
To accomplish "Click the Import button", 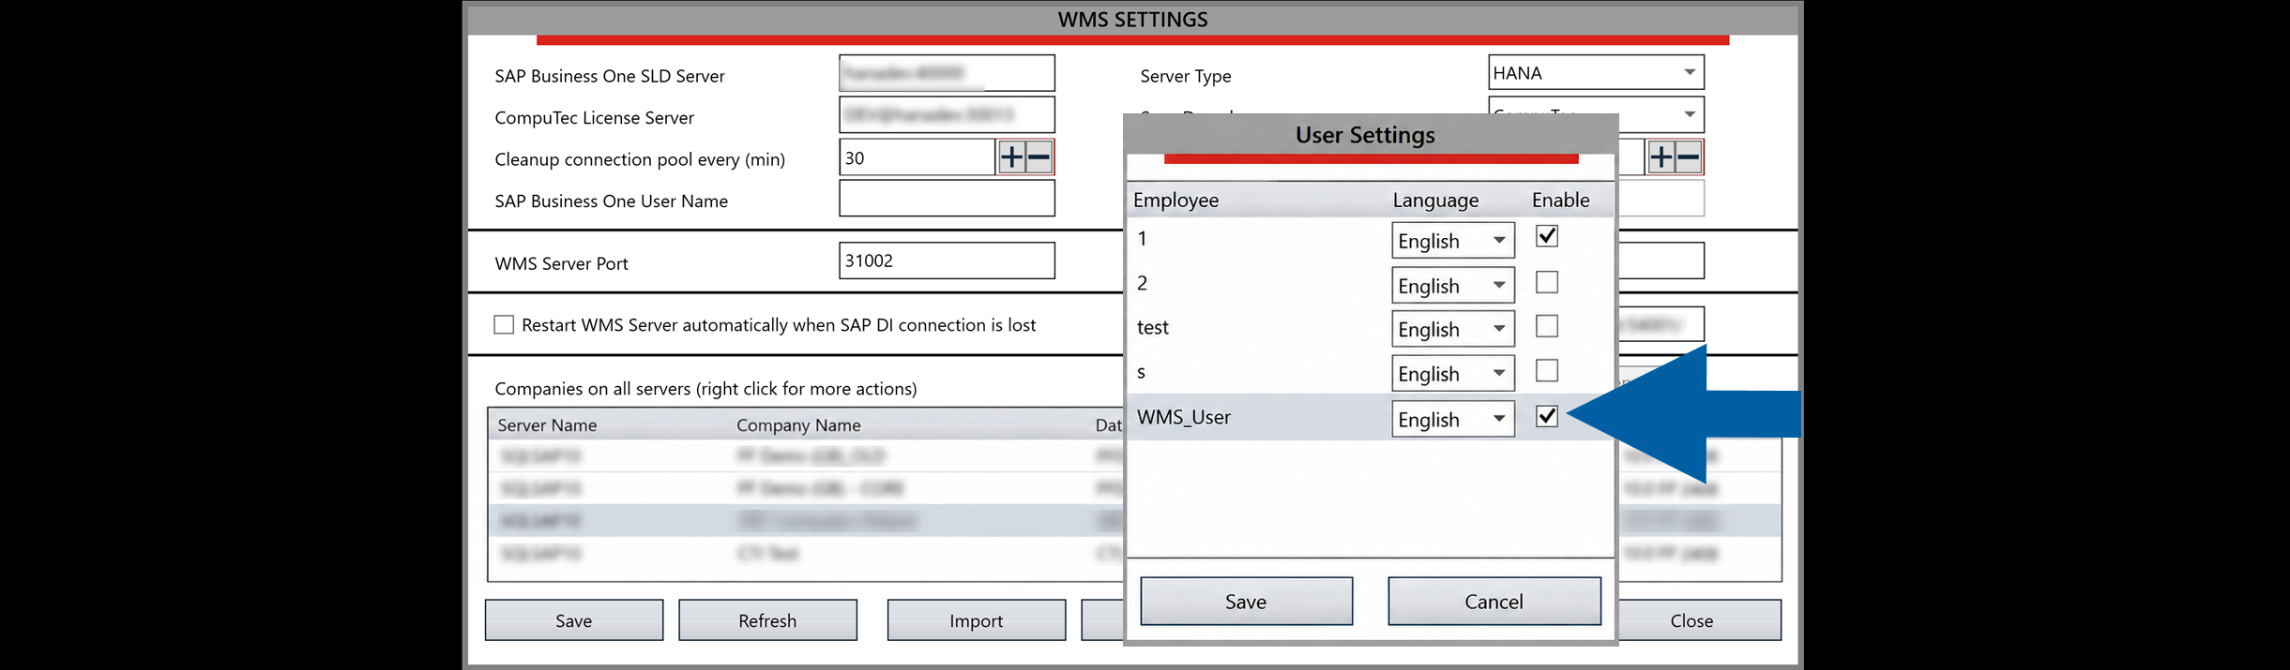I will [976, 620].
